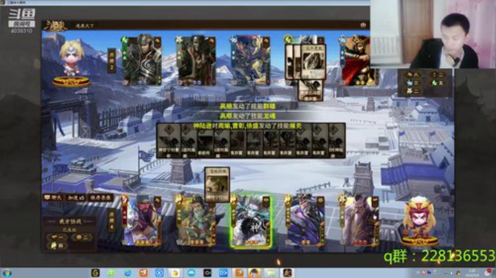
Task: Click the 二 counter in 我方协战 panel
Action: tap(81, 237)
